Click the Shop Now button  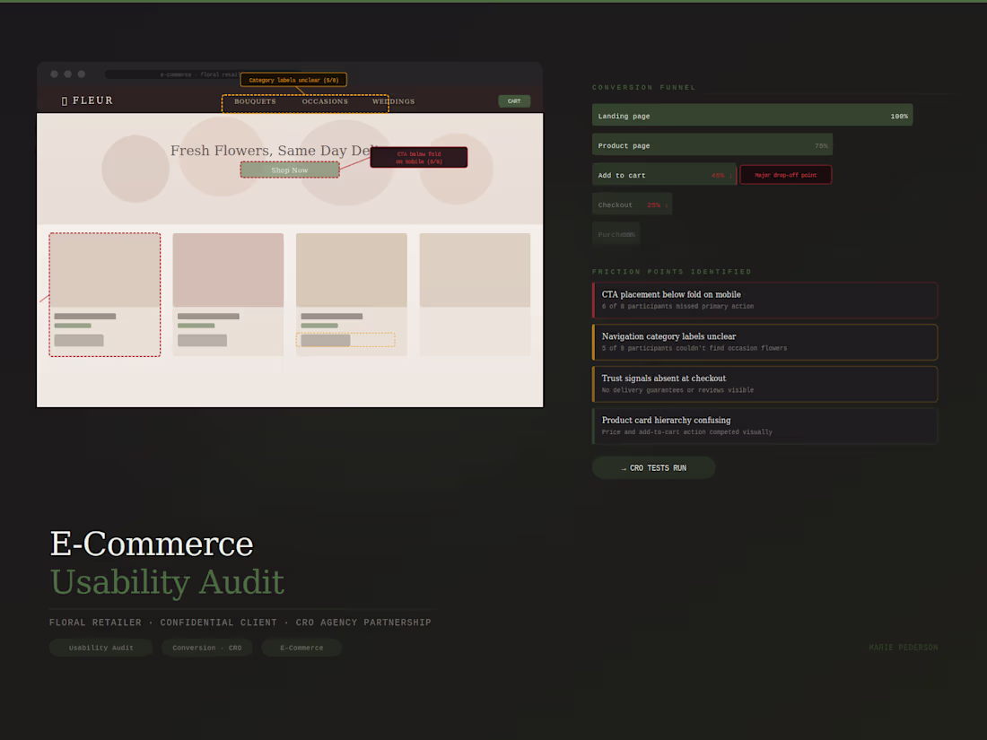[290, 170]
